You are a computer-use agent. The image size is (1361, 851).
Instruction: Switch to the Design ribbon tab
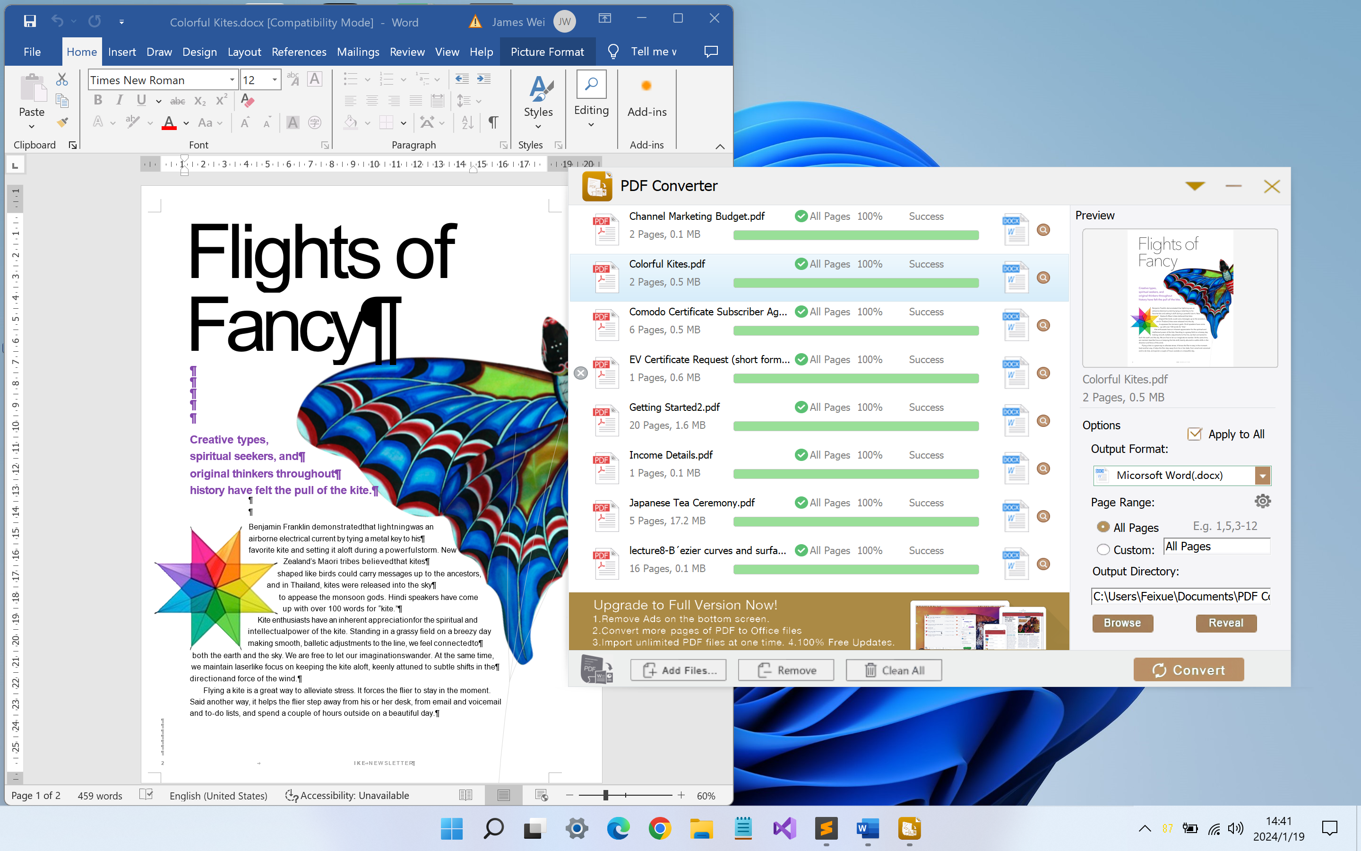(x=199, y=52)
